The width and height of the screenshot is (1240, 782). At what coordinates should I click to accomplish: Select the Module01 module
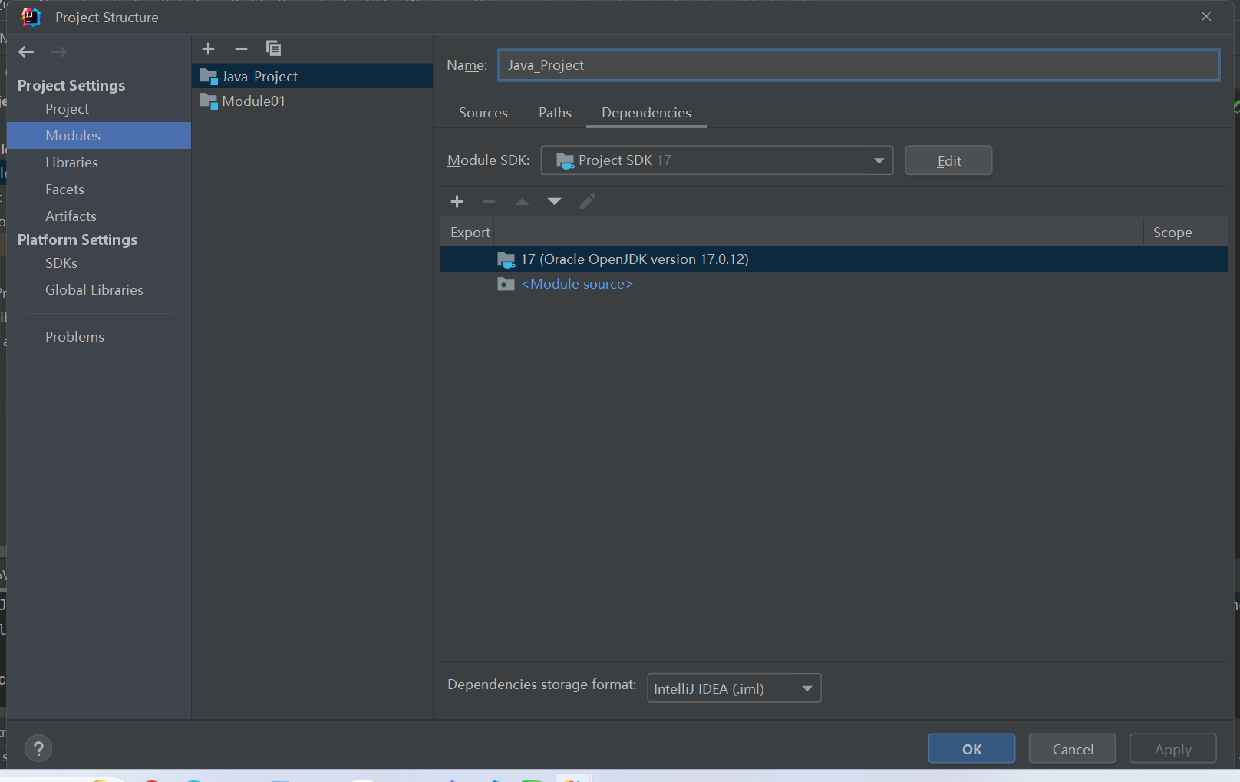312,101
